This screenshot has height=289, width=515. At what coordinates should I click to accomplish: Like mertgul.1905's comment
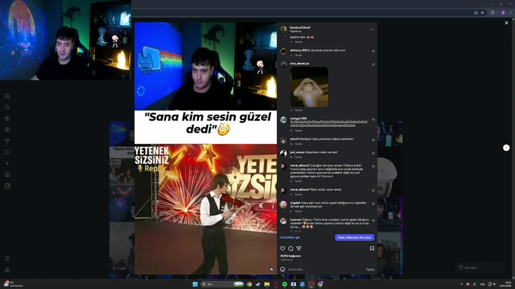373,120
